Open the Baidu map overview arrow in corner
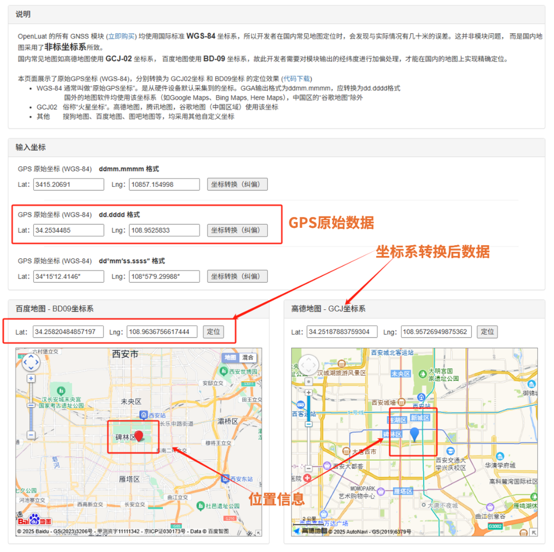554x552 pixels. tap(259, 533)
